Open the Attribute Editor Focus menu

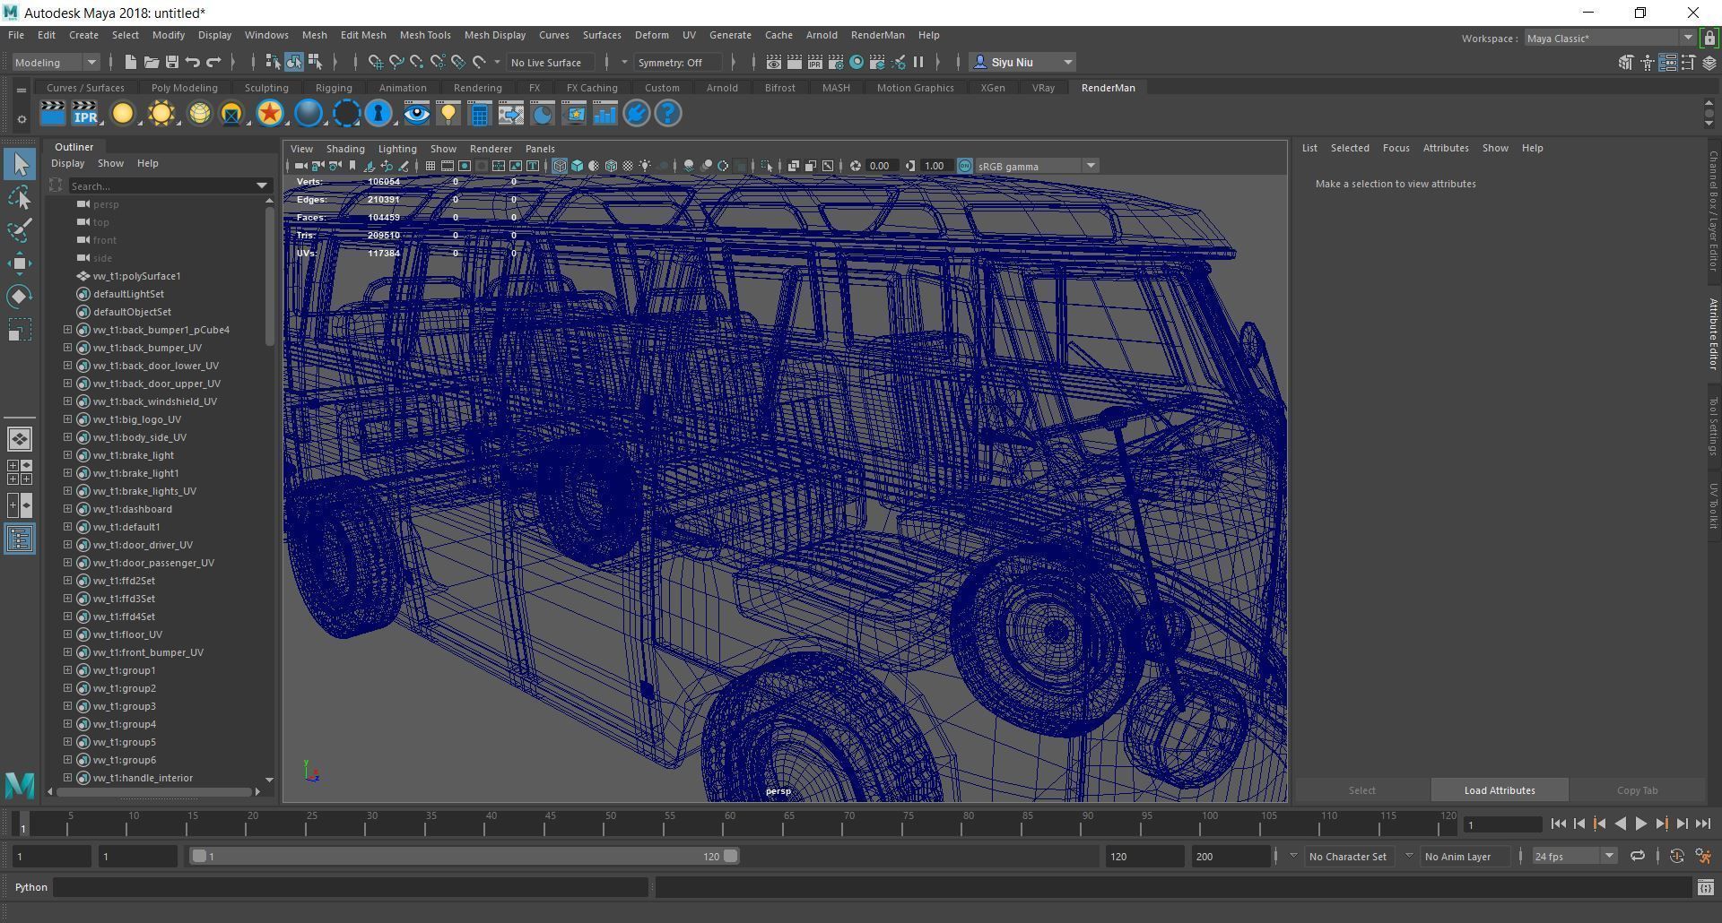coord(1396,148)
